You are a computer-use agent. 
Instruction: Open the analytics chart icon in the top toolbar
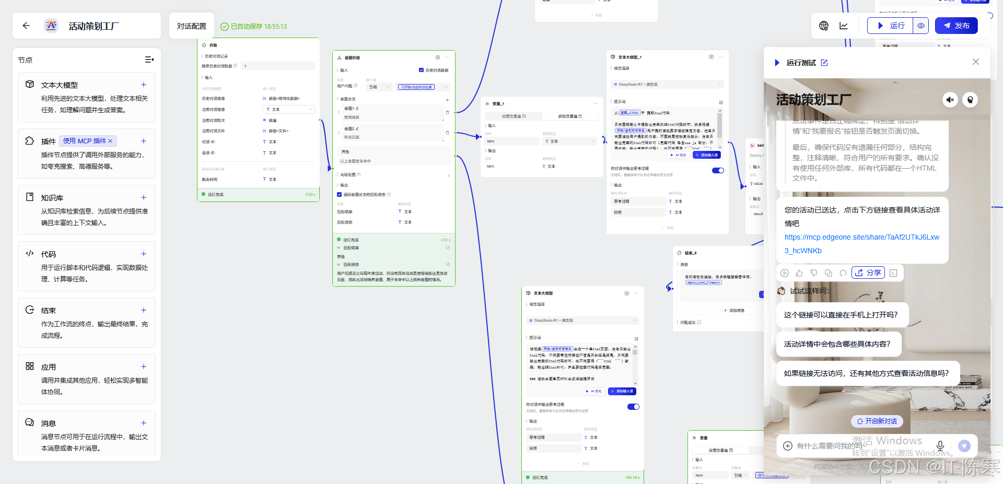click(844, 26)
